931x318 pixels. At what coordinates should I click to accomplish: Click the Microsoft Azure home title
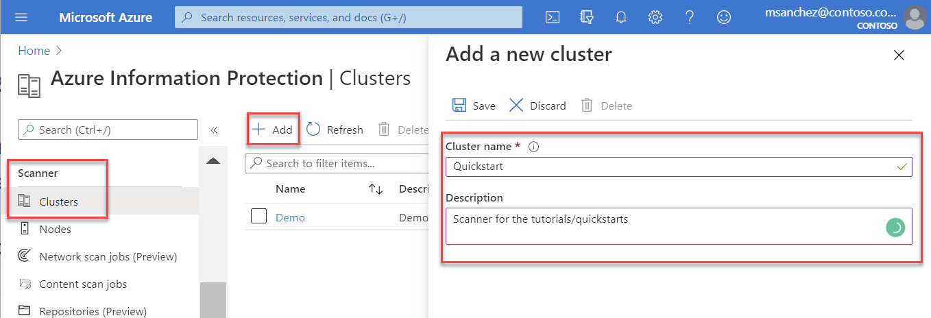(106, 17)
